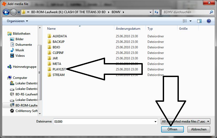Select the META folder icon
The height and width of the screenshot is (138, 217).
coord(49,64)
